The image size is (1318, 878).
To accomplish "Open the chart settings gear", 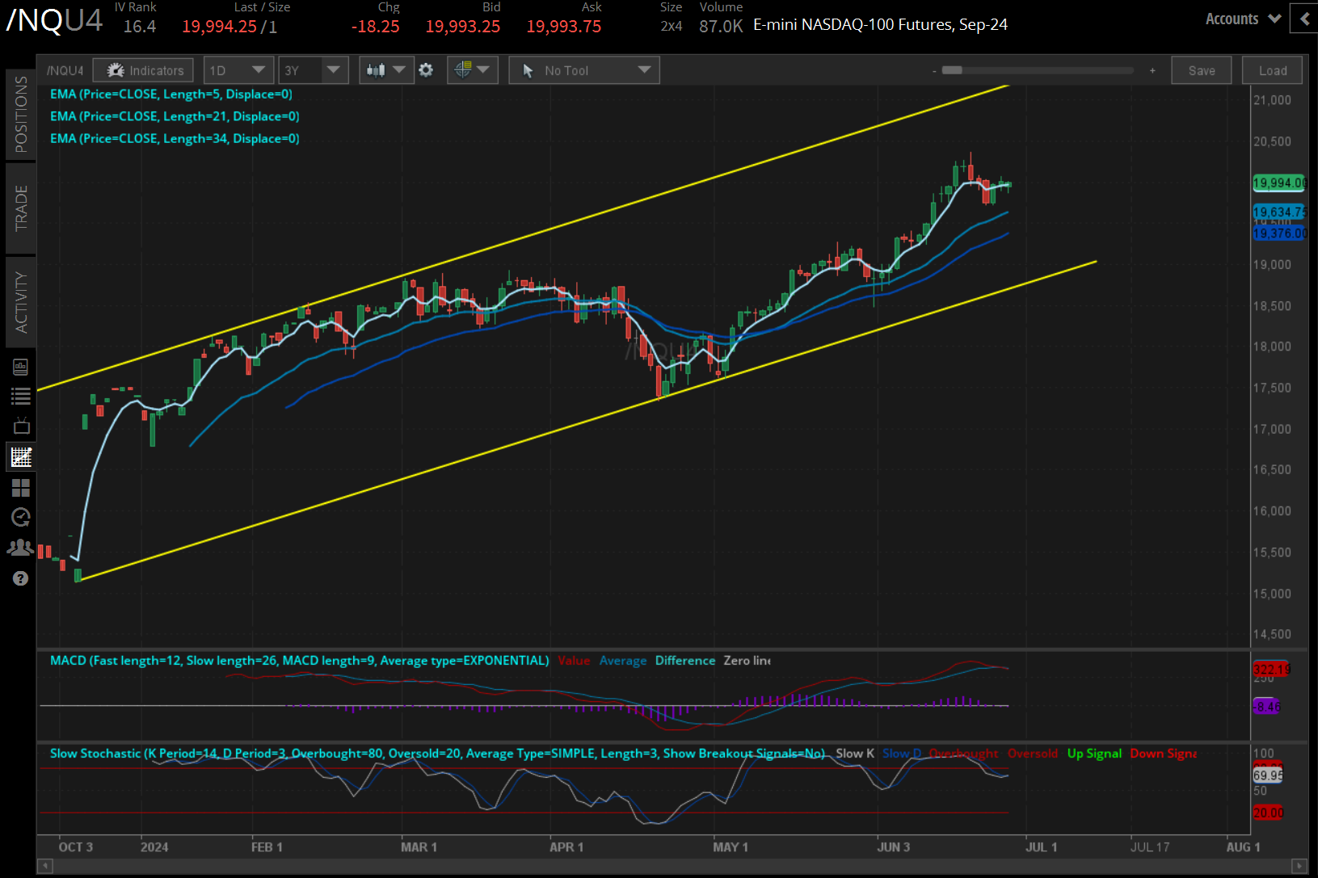I will click(426, 69).
